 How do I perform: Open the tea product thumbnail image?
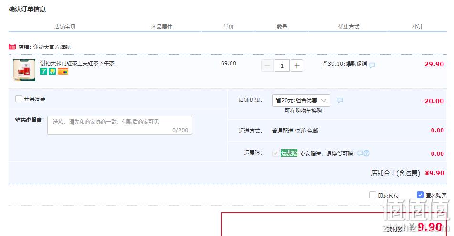click(x=24, y=70)
